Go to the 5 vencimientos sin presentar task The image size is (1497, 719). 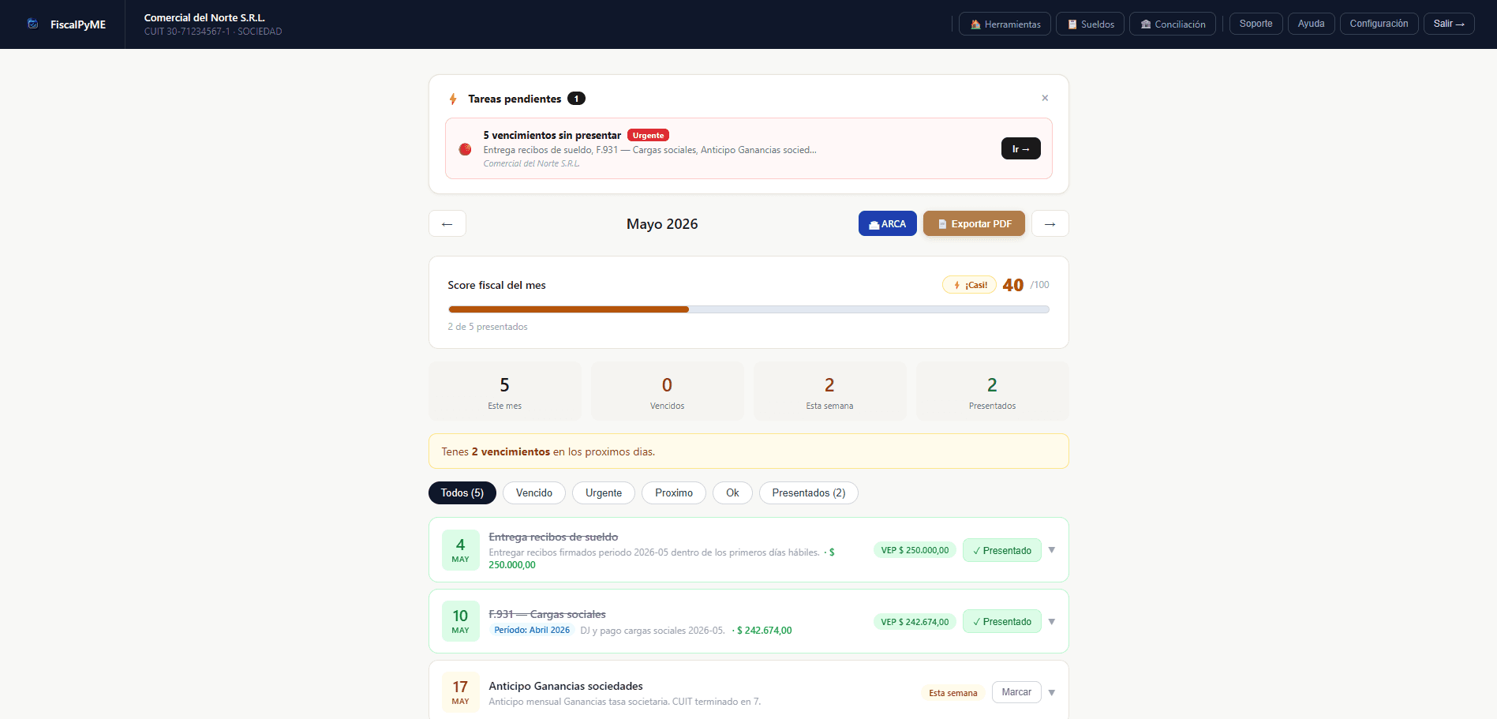click(x=1020, y=148)
